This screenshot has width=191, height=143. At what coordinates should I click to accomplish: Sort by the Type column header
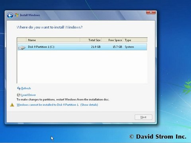[135, 40]
